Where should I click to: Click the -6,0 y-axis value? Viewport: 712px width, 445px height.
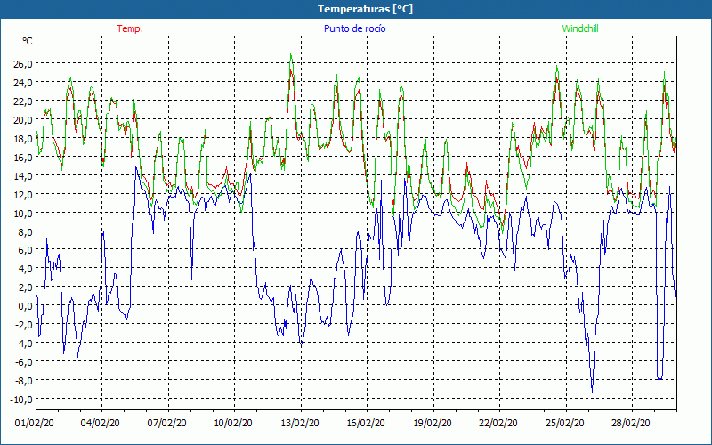23,362
